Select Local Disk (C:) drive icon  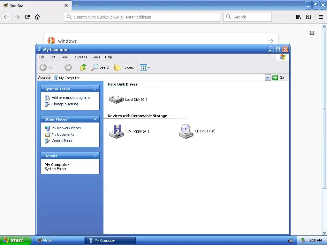[x=116, y=100]
